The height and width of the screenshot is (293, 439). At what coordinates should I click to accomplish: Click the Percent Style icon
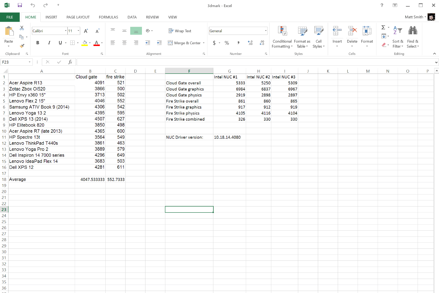[x=227, y=43]
